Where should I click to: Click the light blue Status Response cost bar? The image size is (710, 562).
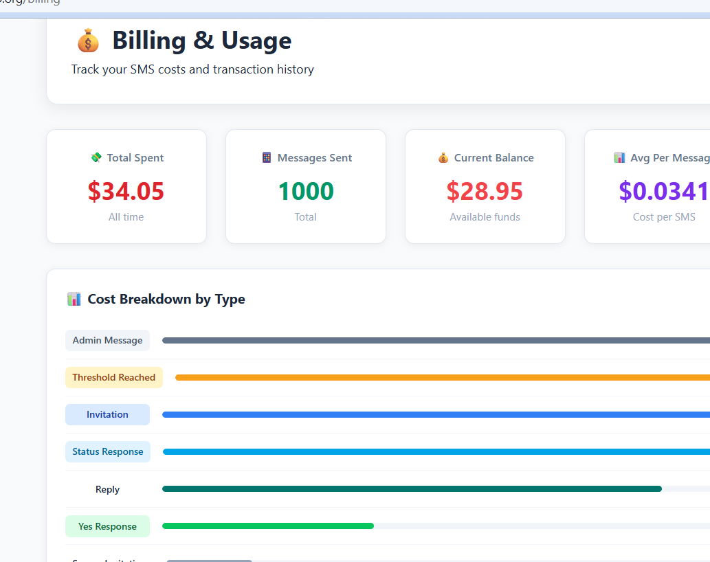tap(436, 451)
